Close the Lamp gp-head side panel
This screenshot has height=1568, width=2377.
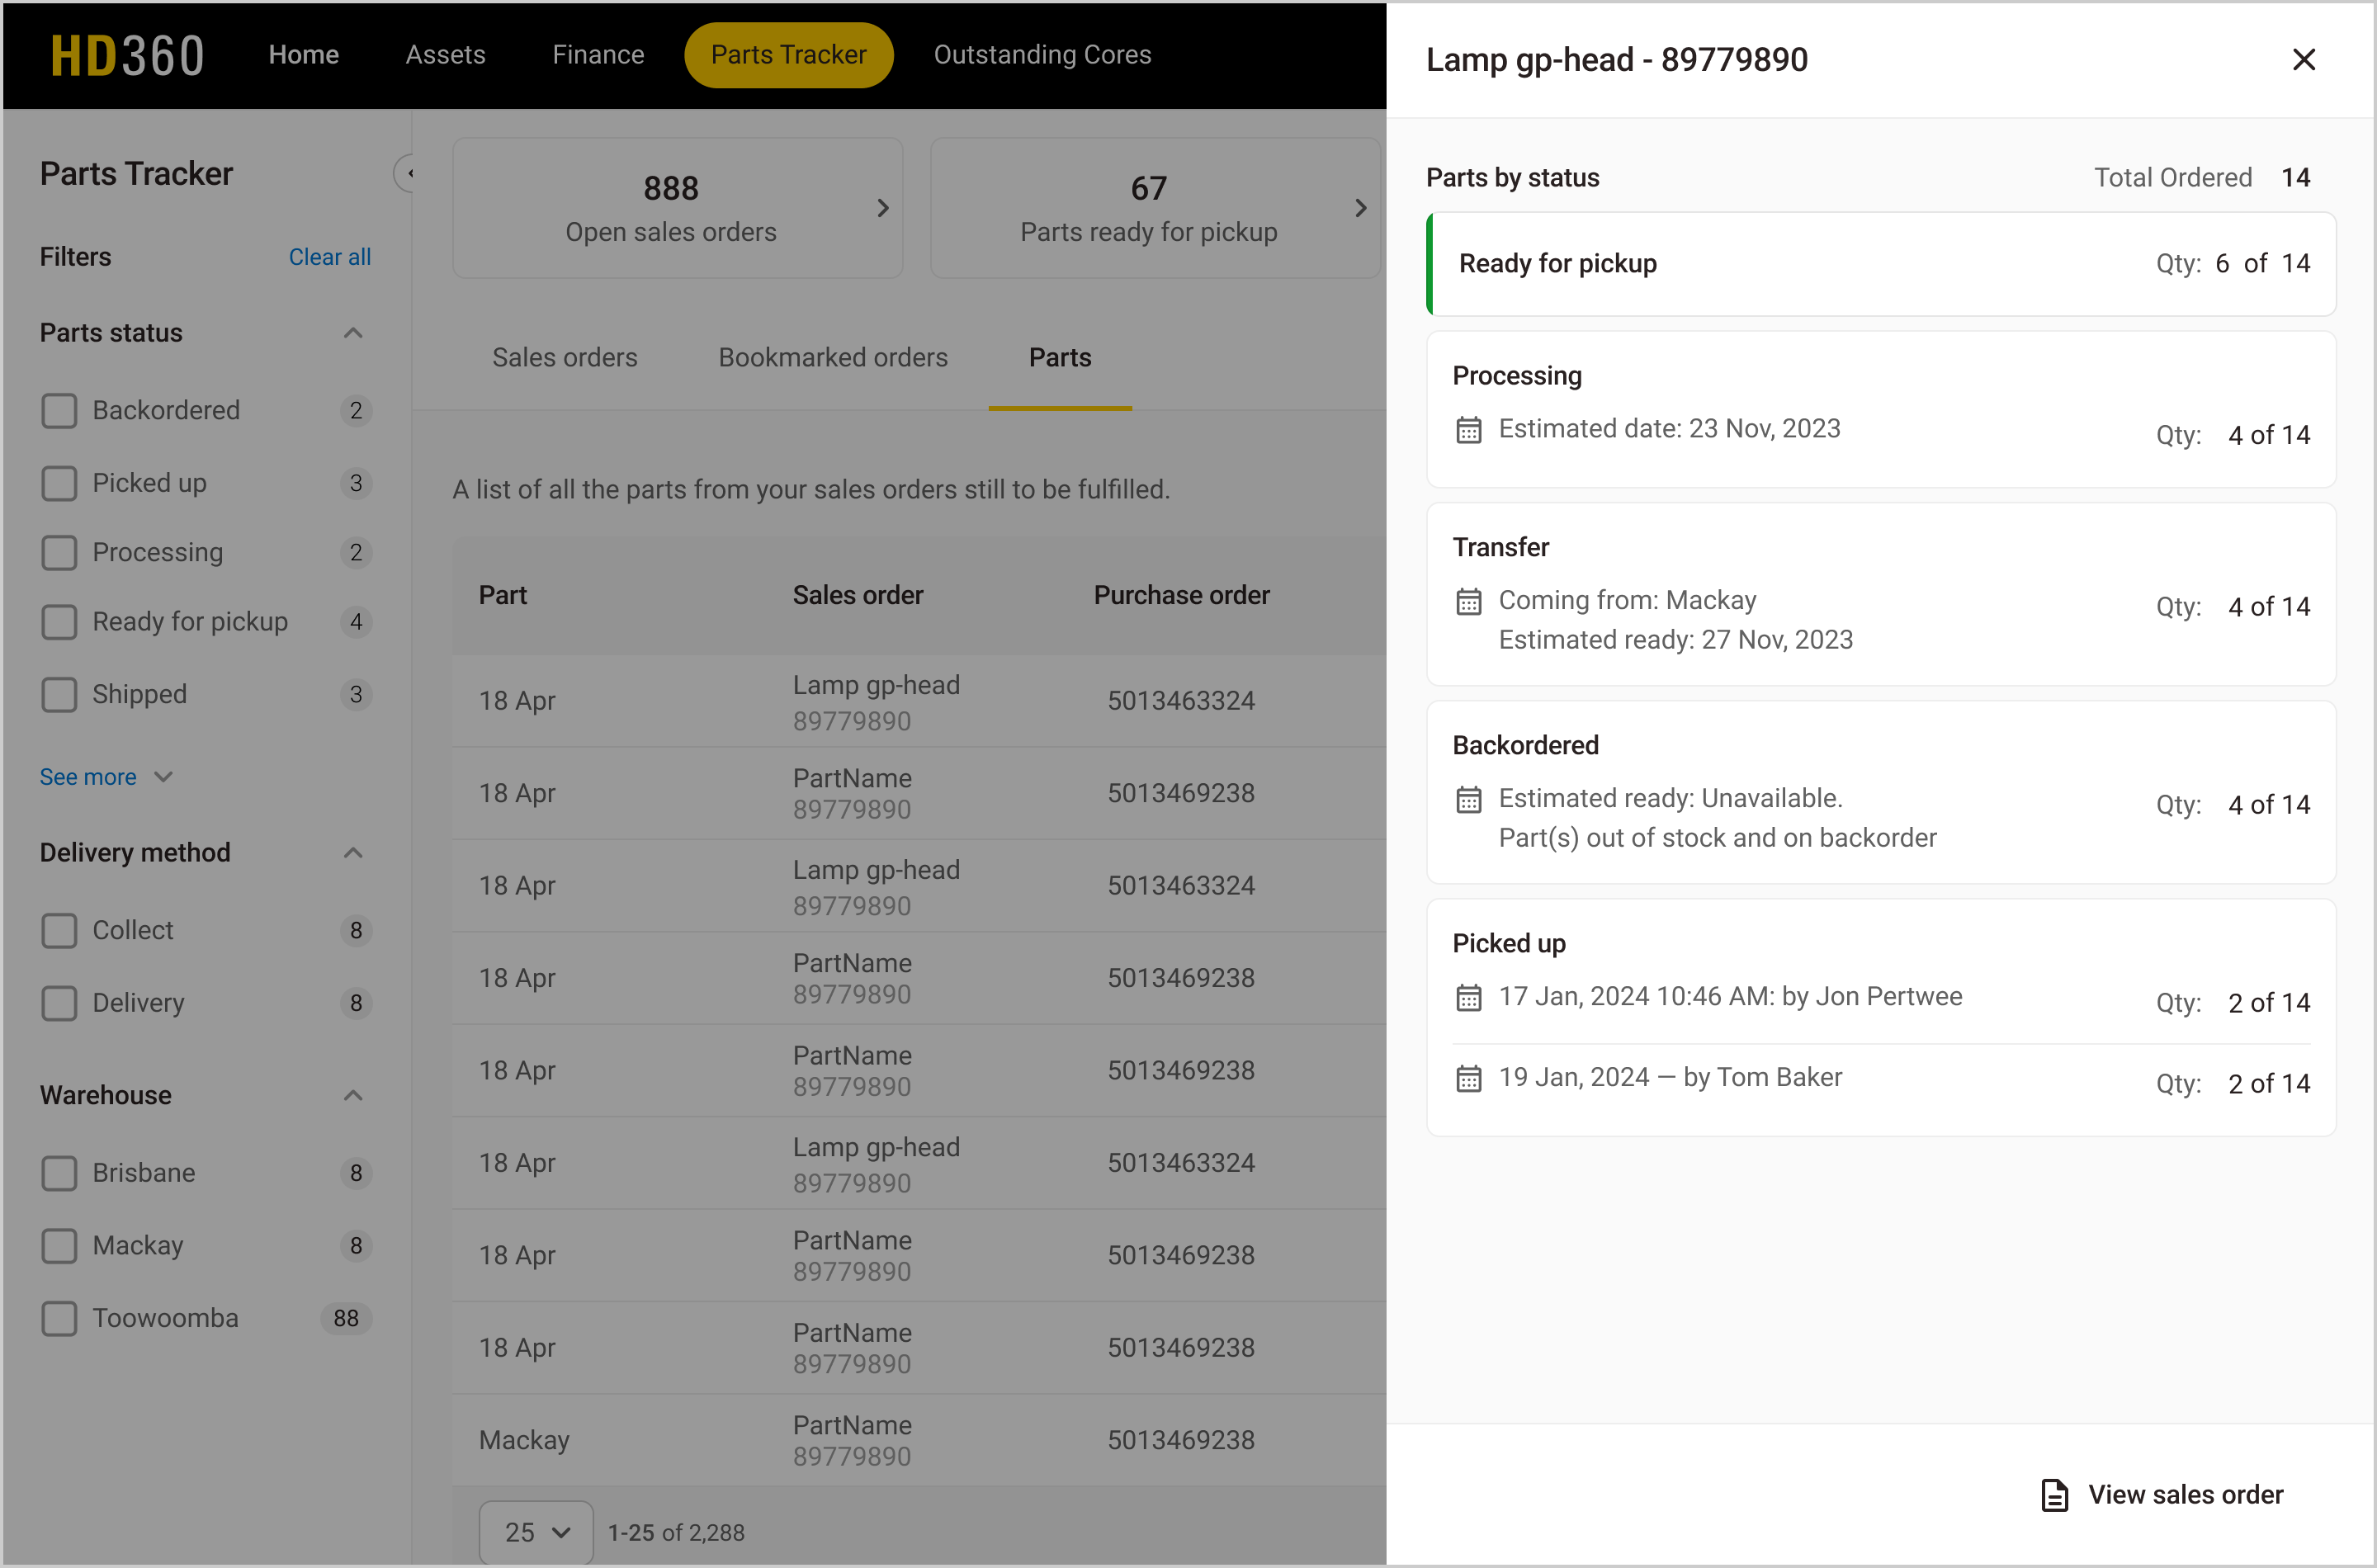tap(2303, 60)
